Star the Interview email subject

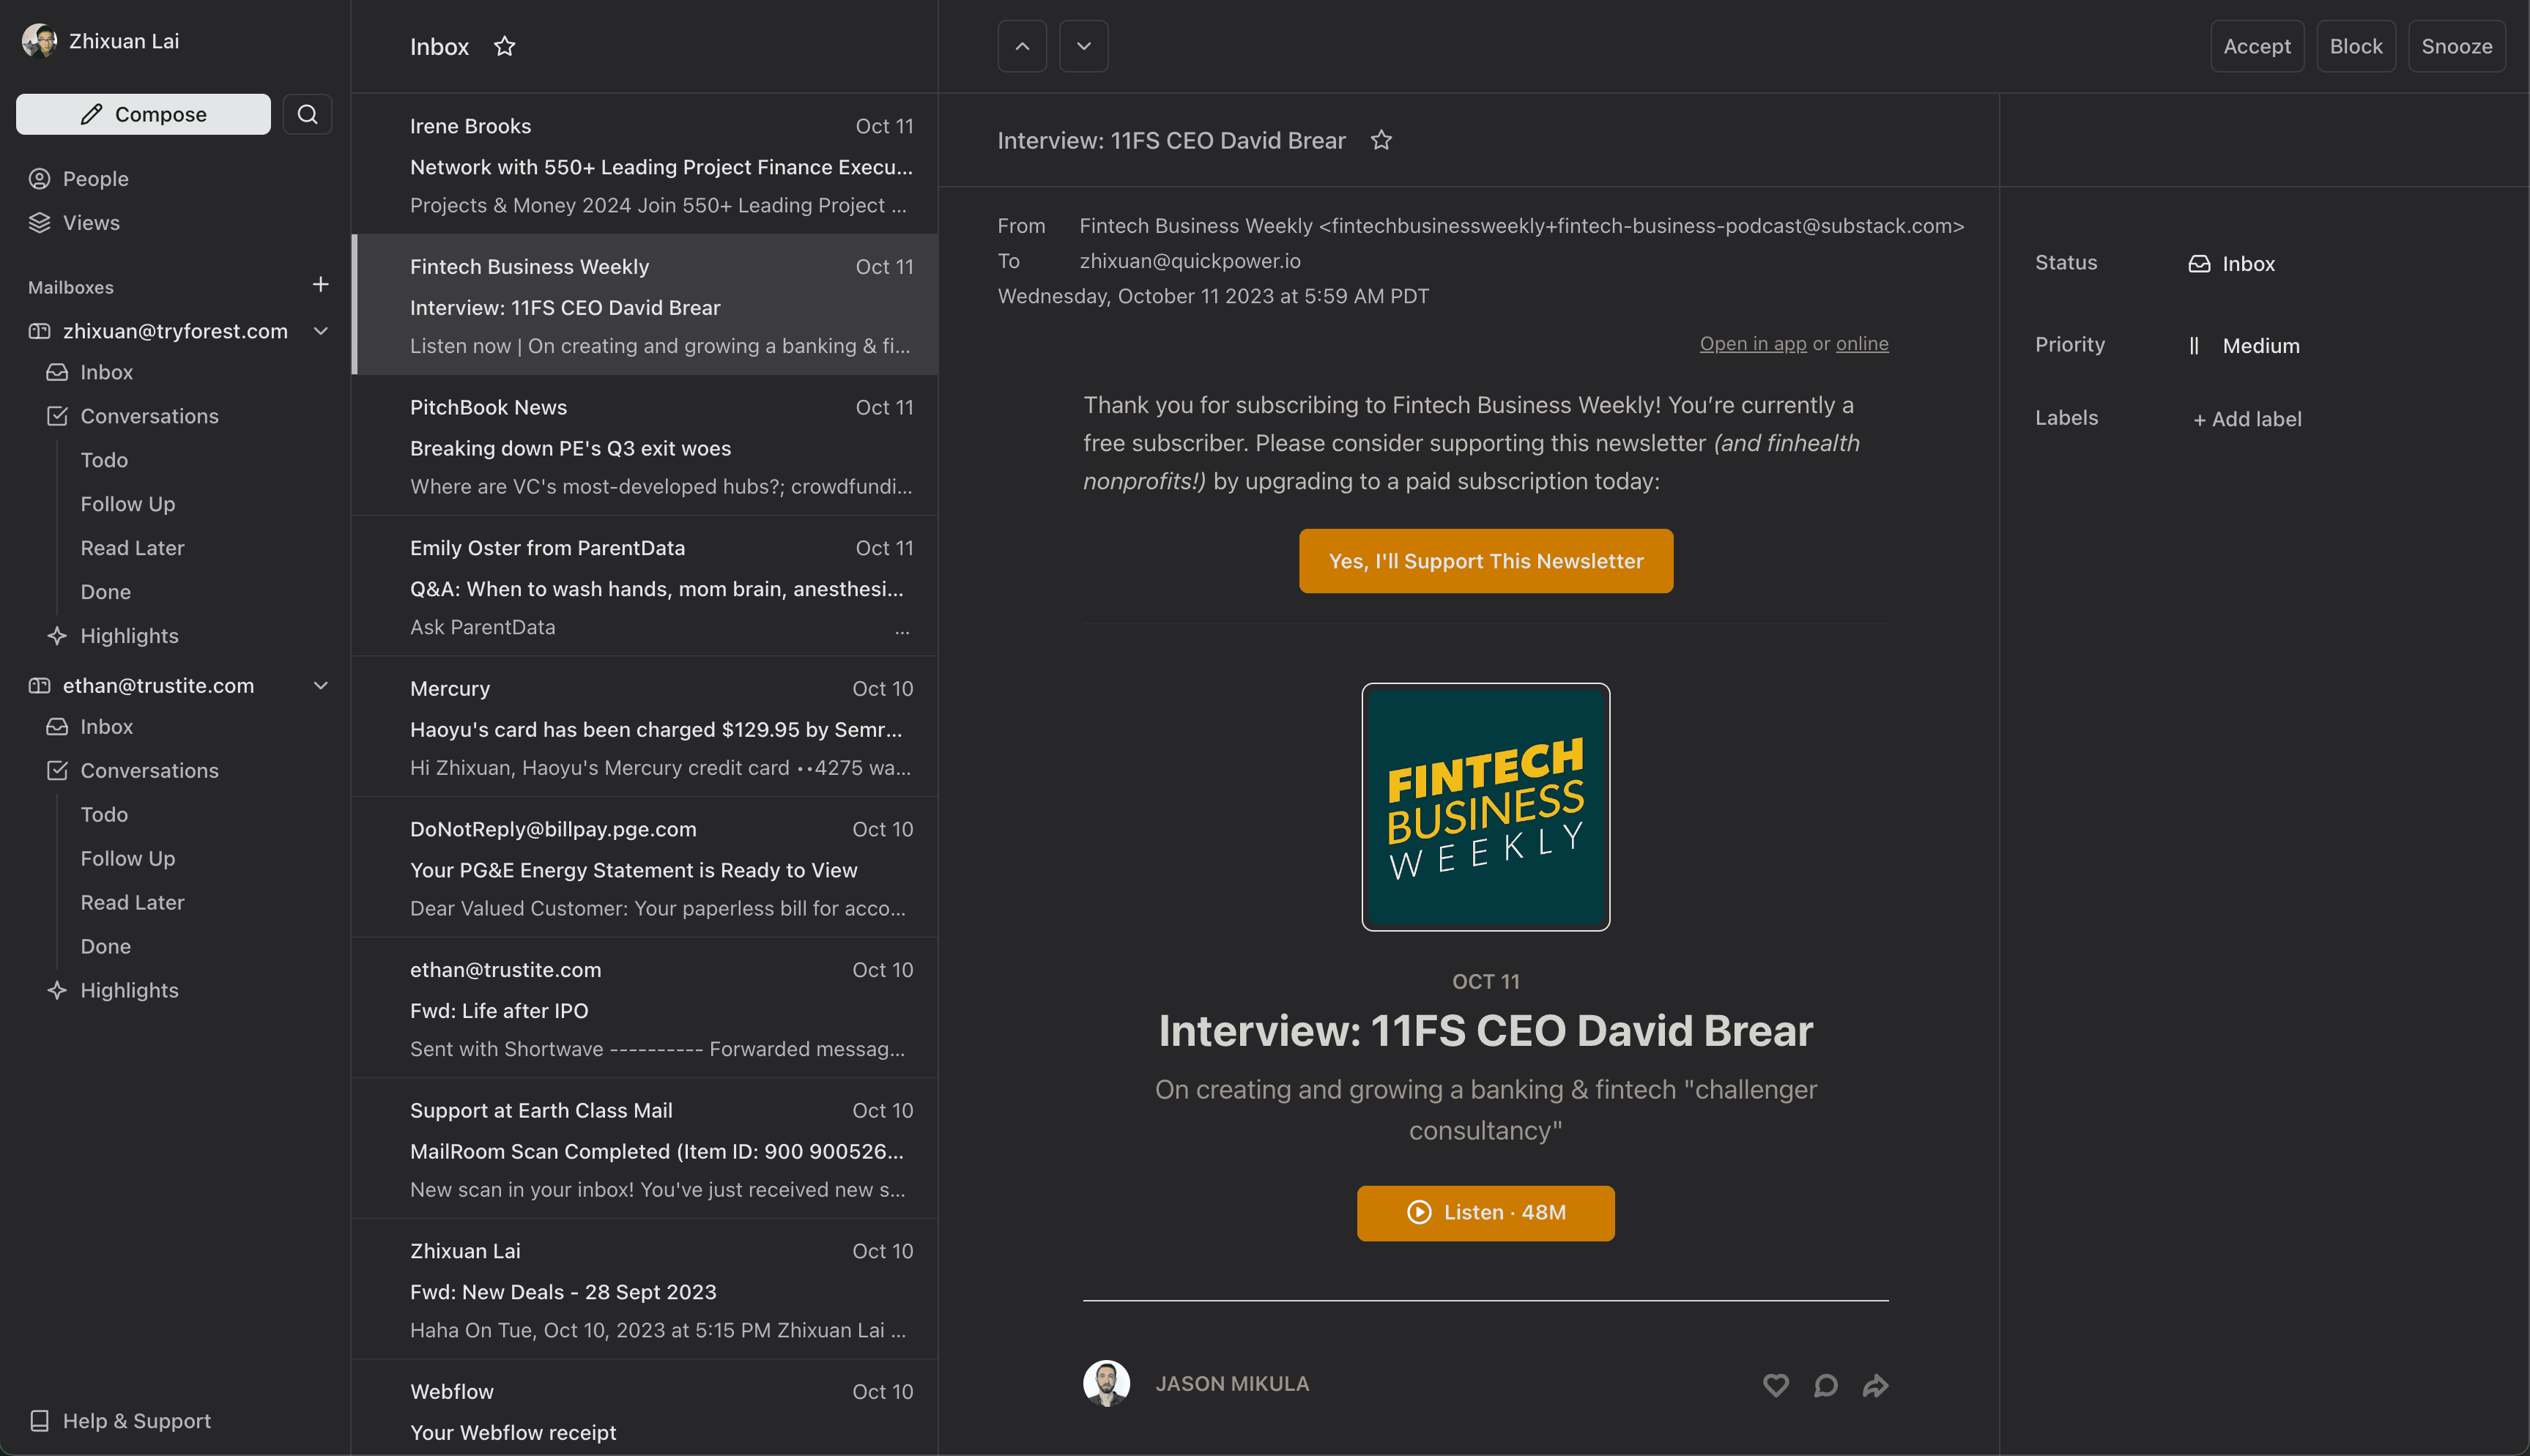pyautogui.click(x=1381, y=141)
